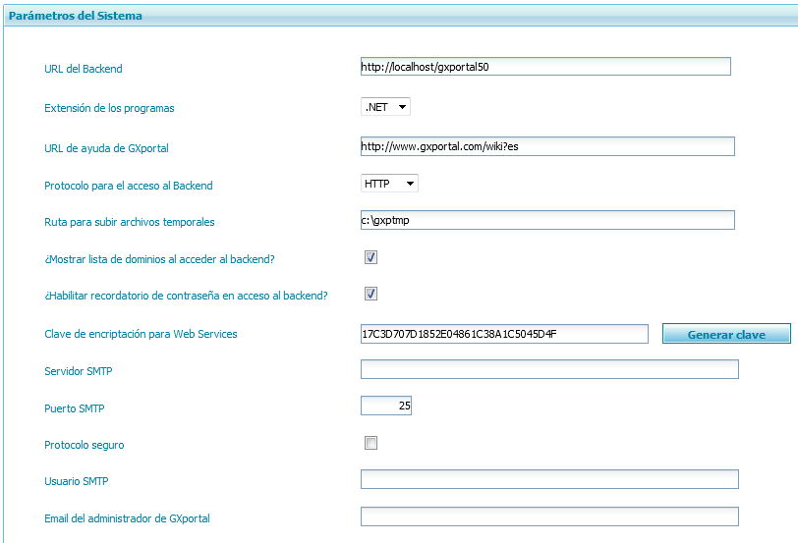
Task: Toggle password reminder checkbox
Action: pyautogui.click(x=370, y=294)
